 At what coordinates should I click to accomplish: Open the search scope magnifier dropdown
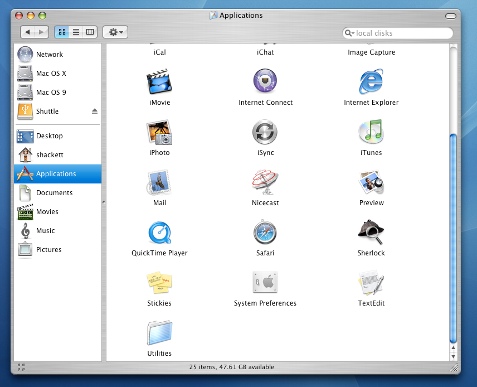pos(349,33)
